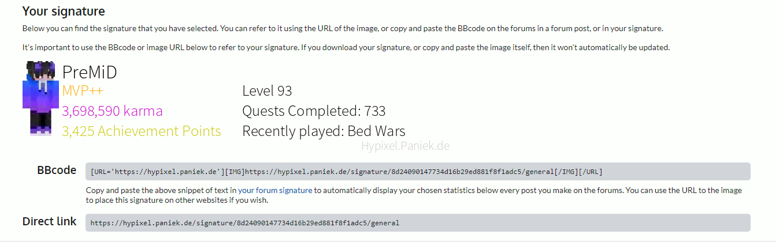Click Recently played: Bed Wars text
This screenshot has height=242, width=776.
click(x=324, y=131)
